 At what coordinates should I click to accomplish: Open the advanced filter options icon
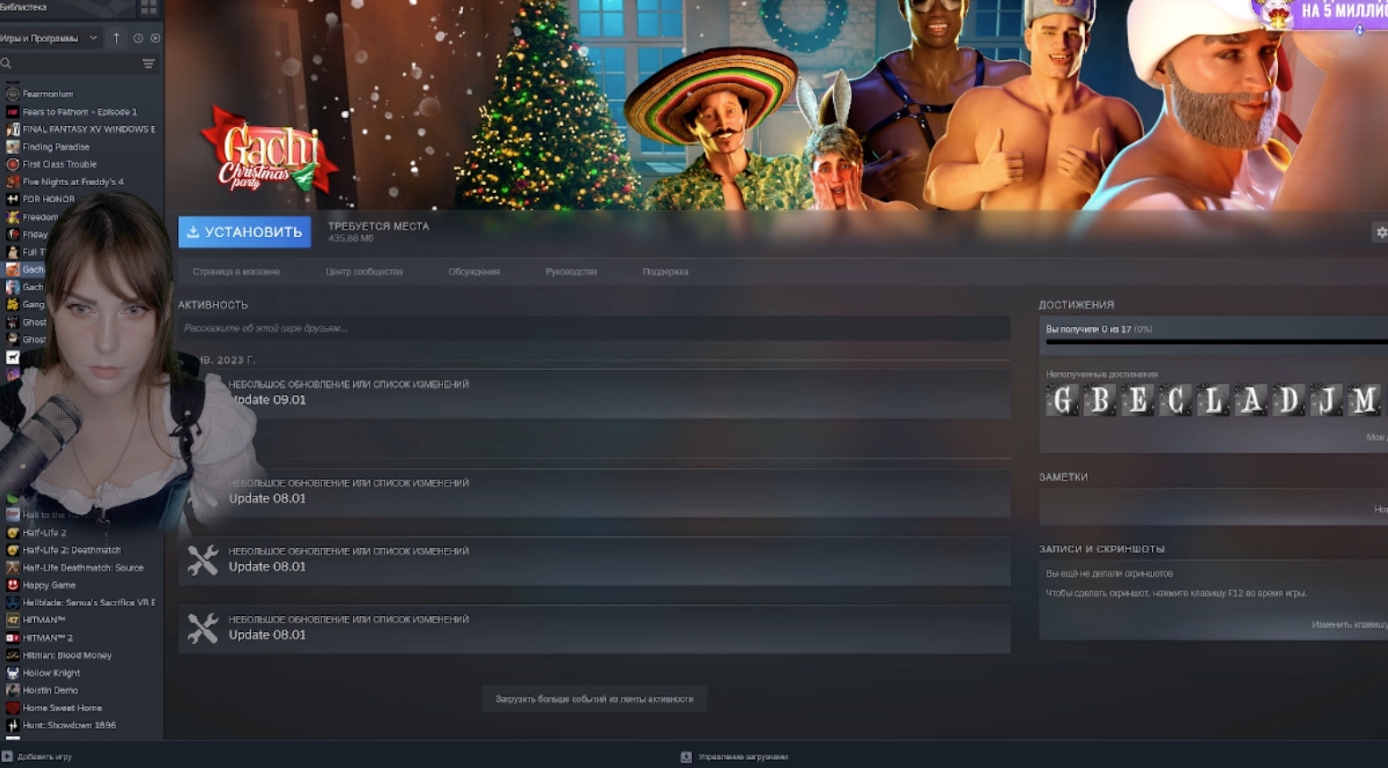[148, 63]
